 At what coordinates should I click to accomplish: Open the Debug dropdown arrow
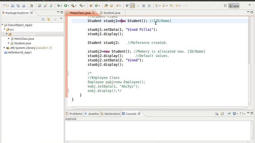61,6
